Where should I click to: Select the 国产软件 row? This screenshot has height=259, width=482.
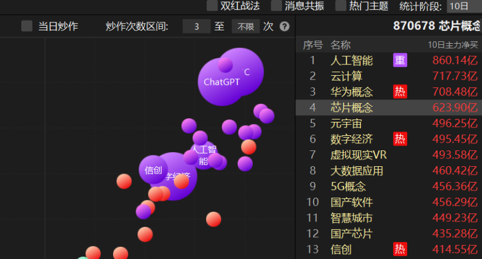[x=388, y=202]
